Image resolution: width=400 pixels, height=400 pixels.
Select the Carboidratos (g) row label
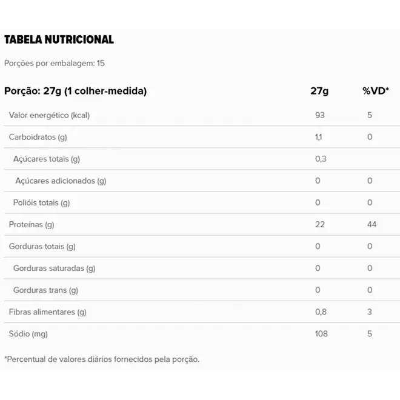click(x=38, y=137)
